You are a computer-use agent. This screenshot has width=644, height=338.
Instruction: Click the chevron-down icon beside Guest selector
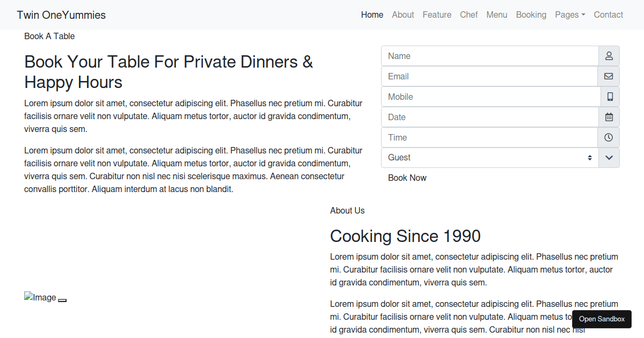[x=609, y=158]
